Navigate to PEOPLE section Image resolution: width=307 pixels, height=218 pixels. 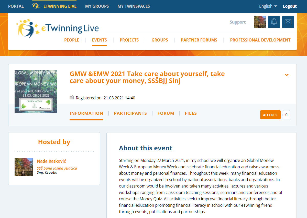point(72,40)
